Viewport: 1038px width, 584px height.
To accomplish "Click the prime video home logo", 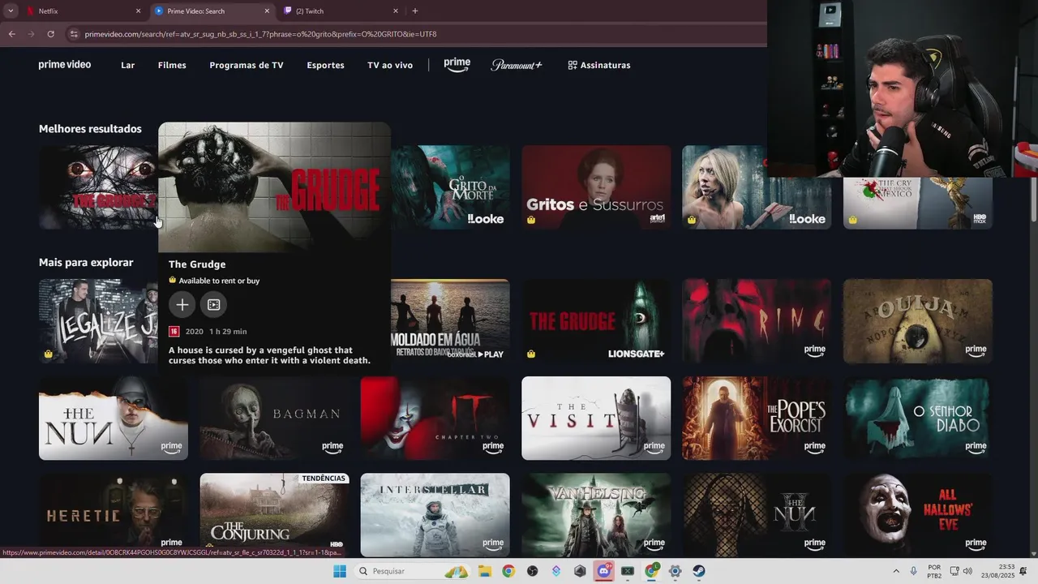I will pos(65,65).
